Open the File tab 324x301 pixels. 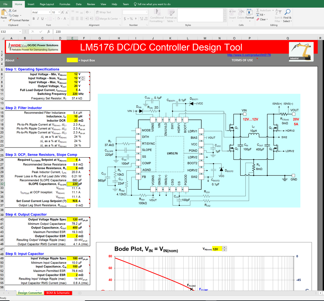5,4
